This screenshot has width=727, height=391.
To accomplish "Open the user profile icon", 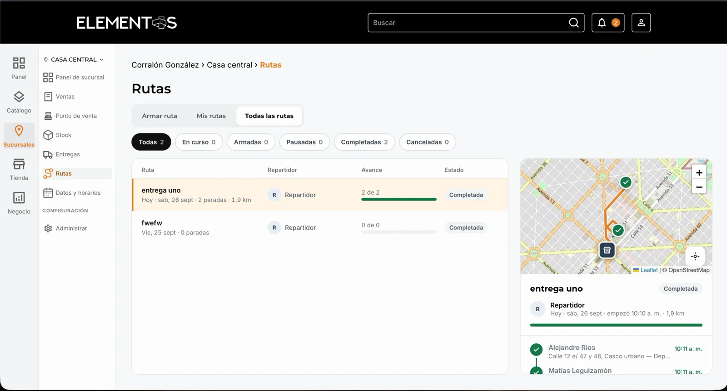I will click(x=641, y=23).
